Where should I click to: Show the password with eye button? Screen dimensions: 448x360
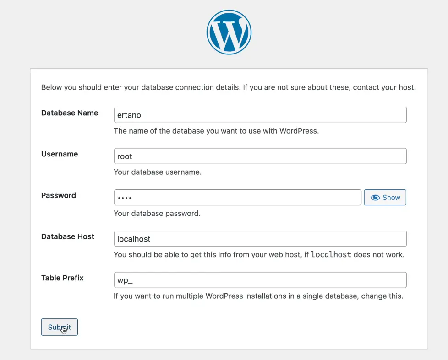pos(385,198)
